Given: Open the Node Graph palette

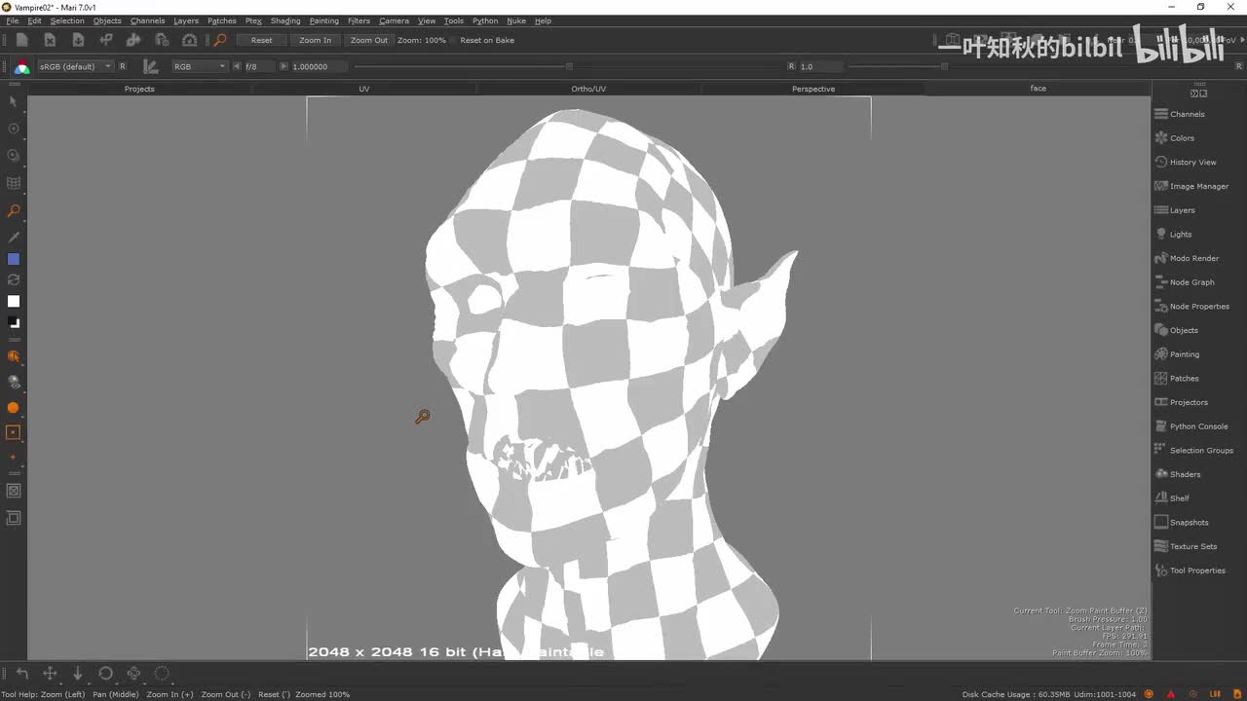Looking at the screenshot, I should (x=1185, y=282).
